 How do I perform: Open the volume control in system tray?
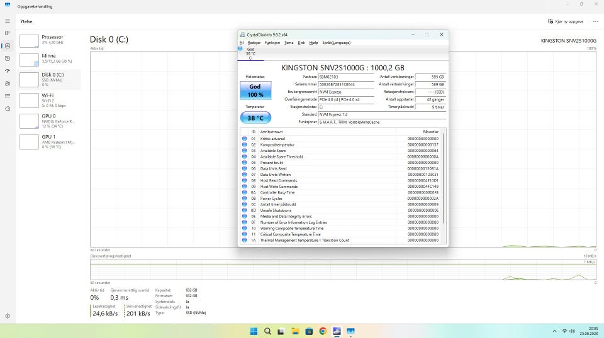573,331
